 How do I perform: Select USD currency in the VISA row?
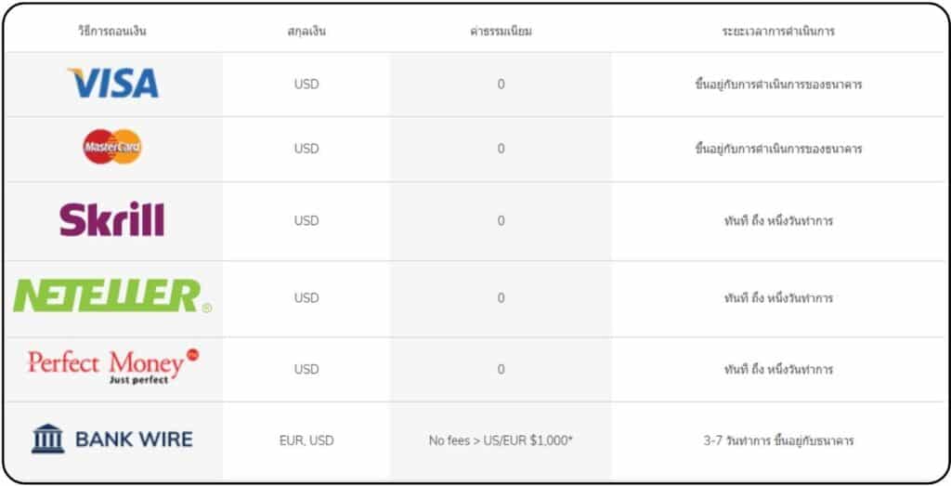pos(306,85)
